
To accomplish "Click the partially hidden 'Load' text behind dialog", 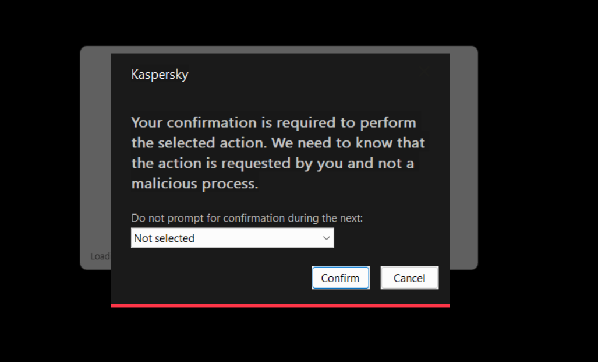I will click(x=100, y=256).
